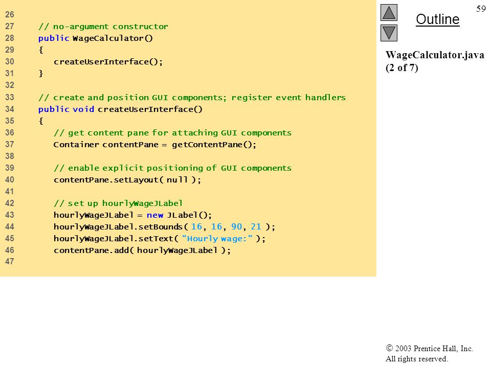Click the setBounds( 16, 16, 90, 21 ) line

click(164, 227)
